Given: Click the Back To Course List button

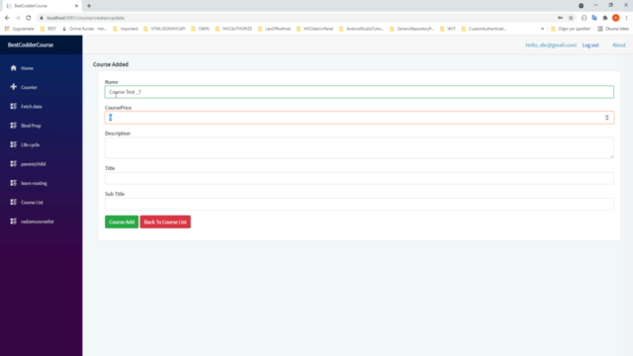Looking at the screenshot, I should tap(165, 222).
